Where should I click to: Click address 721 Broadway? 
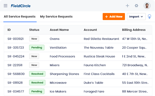coord(135,65)
